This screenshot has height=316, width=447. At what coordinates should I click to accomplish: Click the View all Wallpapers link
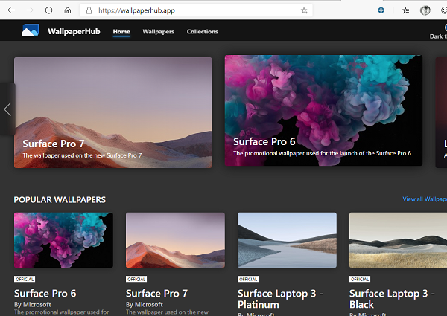coord(424,199)
